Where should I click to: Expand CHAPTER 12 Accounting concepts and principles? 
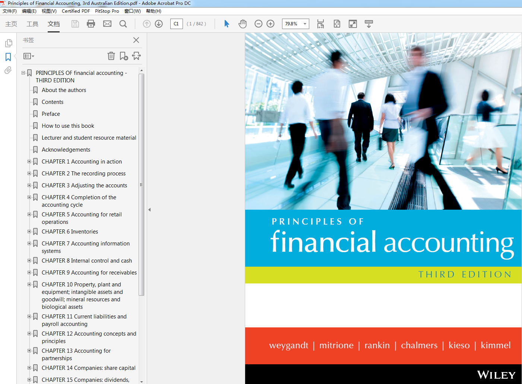29,334
